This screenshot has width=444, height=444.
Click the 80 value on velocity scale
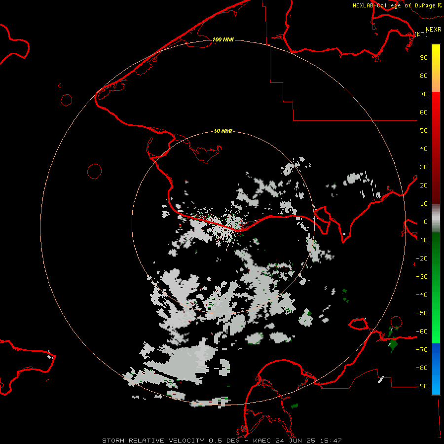[x=424, y=76]
